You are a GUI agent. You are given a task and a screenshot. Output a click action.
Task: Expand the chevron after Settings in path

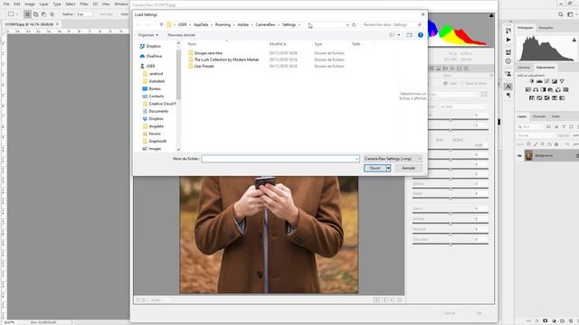(x=299, y=24)
